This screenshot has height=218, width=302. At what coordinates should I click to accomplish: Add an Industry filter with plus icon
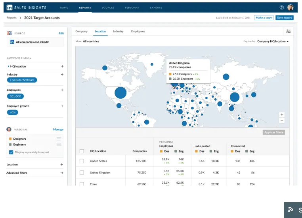point(62,75)
